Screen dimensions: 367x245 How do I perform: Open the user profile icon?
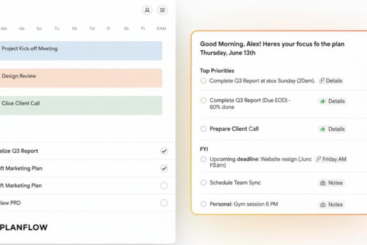147,10
